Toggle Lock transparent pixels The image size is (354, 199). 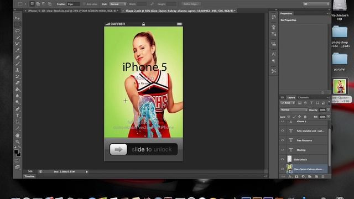(289, 117)
